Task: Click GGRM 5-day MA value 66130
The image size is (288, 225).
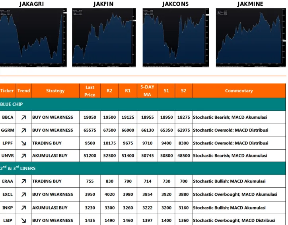Action: coord(148,130)
